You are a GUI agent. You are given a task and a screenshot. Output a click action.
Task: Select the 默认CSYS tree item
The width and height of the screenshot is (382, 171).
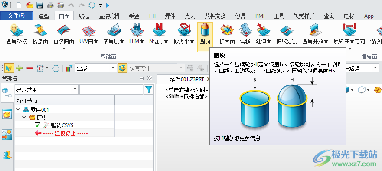[62, 125]
